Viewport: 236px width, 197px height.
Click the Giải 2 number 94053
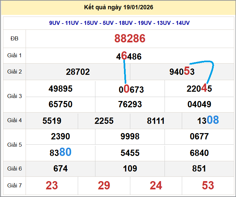point(182,72)
